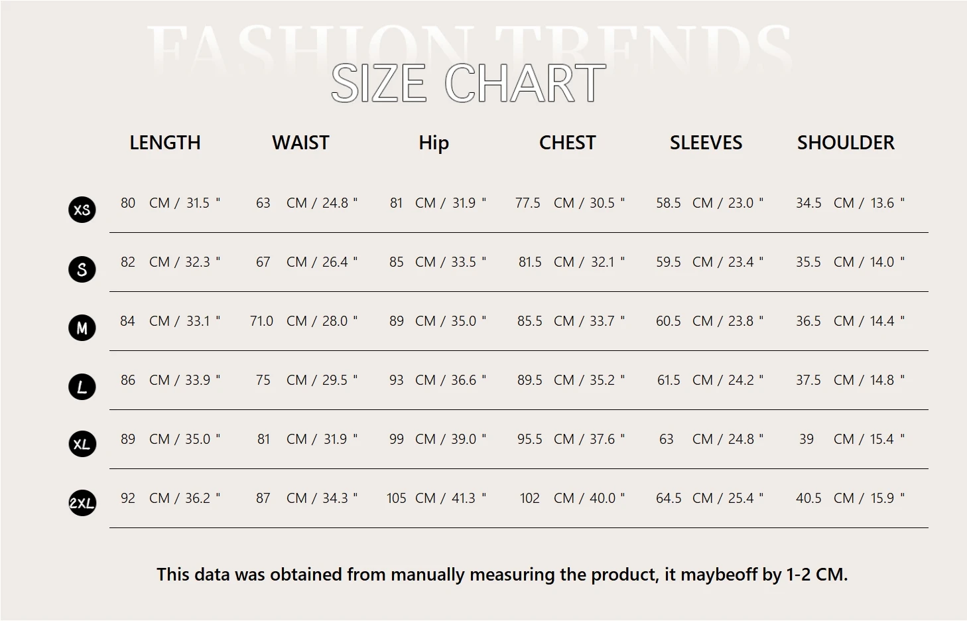Click the SLEEVES column header

pos(706,143)
